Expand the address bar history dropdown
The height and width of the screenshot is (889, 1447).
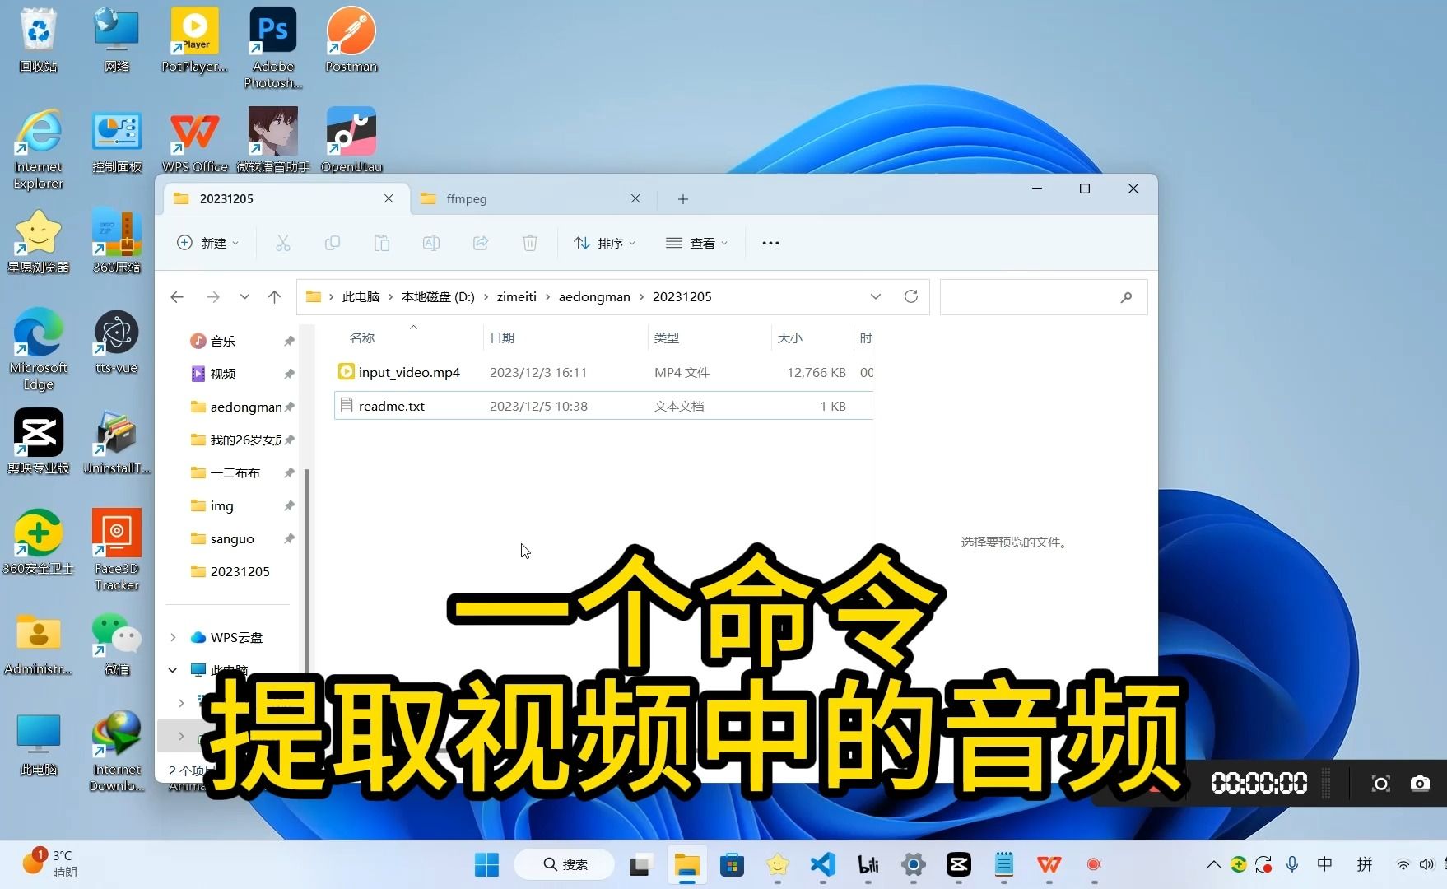(875, 296)
